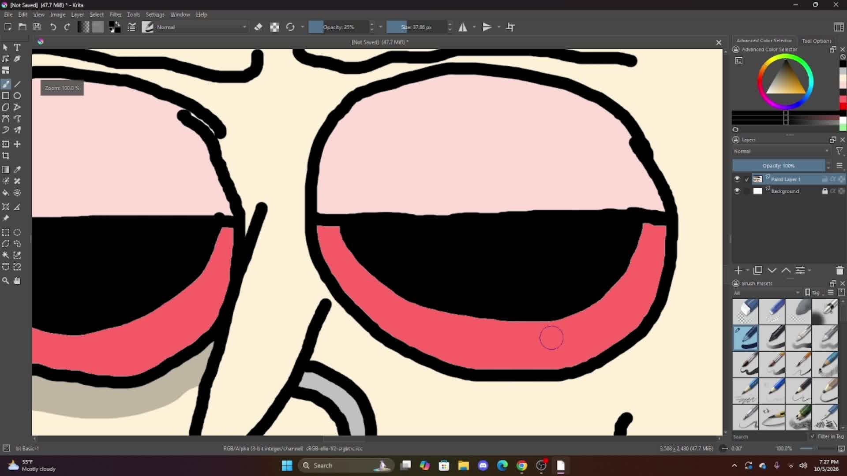Open the brush blending mode Normal dropdown
The image size is (847, 476).
(202, 27)
